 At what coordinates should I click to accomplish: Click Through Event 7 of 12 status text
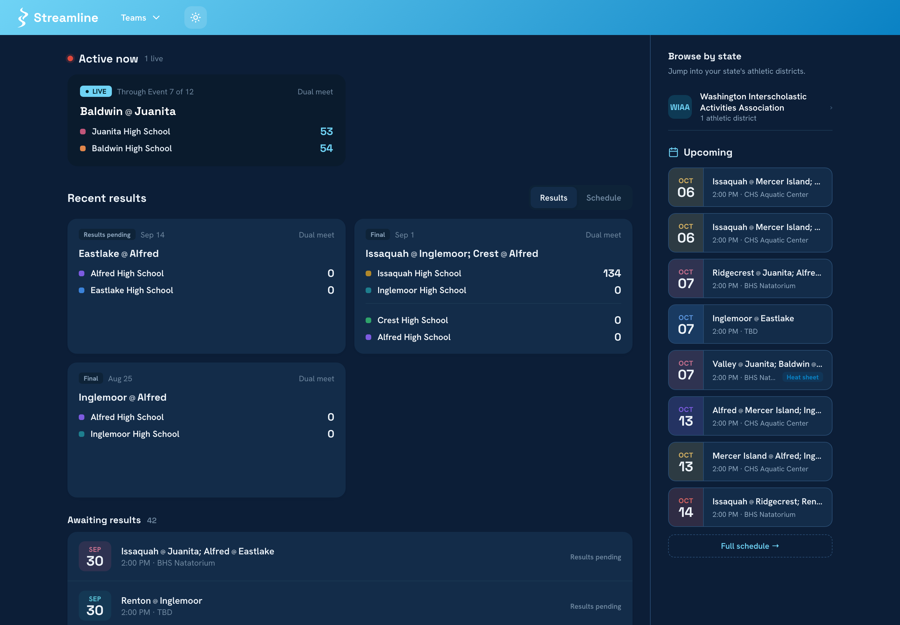click(155, 92)
